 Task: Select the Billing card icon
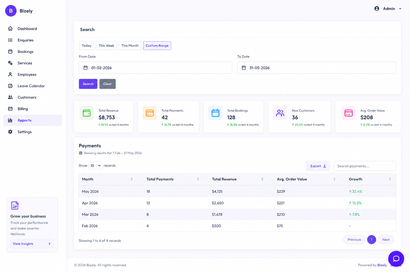tap(10, 109)
